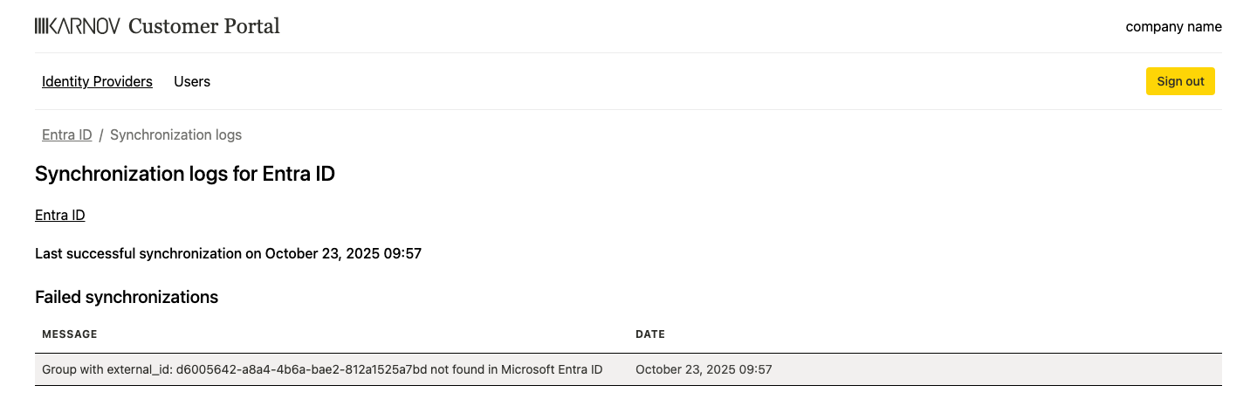Open the Entra ID link below the page heading

[59, 215]
